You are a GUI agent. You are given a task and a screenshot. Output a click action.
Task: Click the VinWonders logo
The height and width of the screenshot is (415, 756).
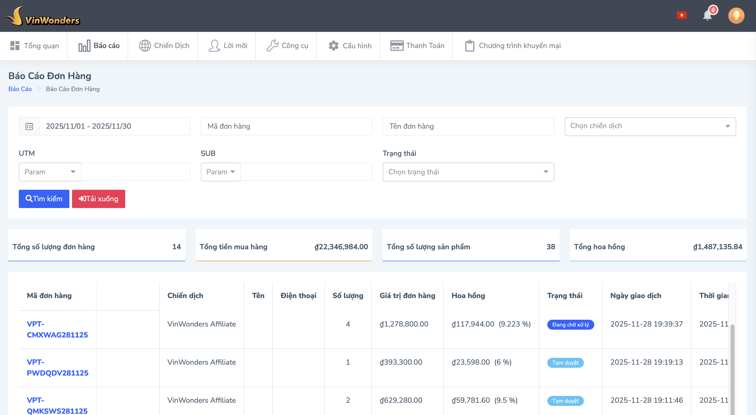pyautogui.click(x=43, y=16)
